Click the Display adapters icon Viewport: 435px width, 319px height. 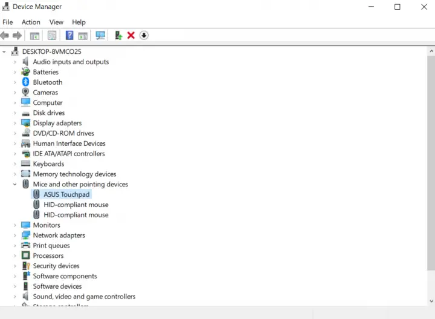25,123
